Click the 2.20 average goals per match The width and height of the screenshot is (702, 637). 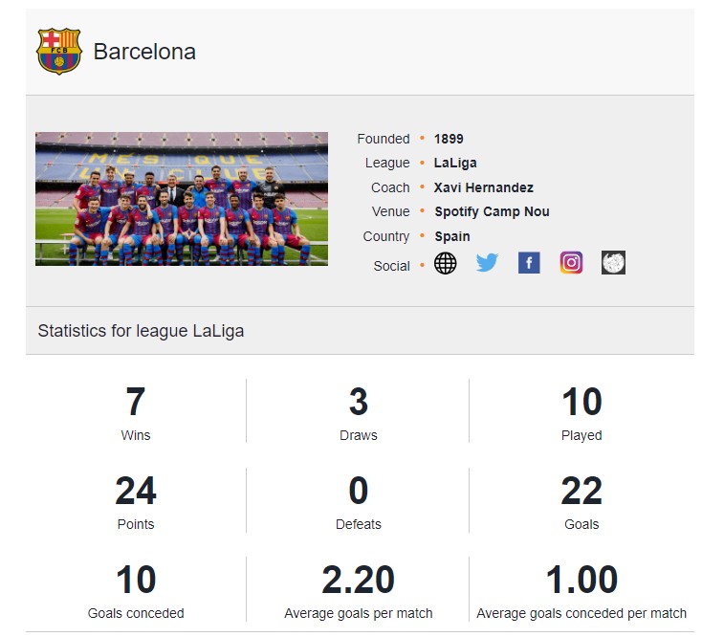coord(358,591)
